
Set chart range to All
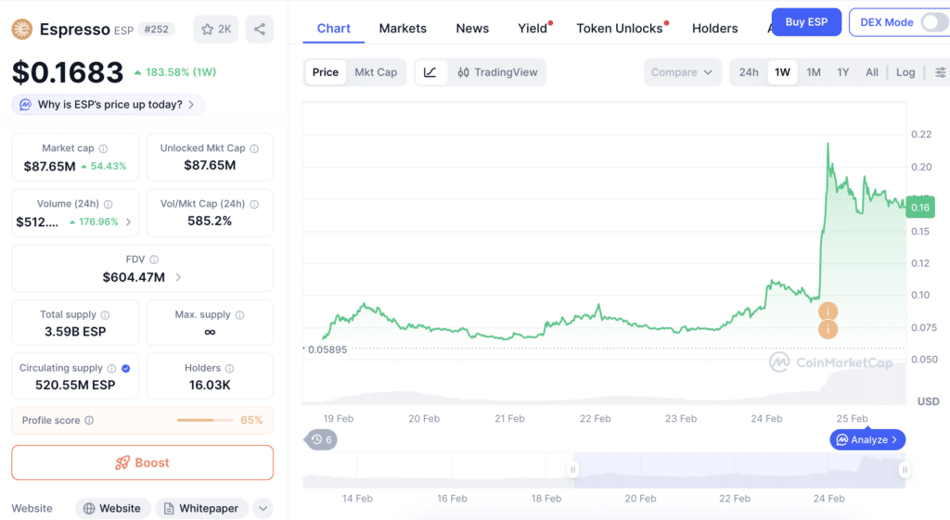pos(872,72)
